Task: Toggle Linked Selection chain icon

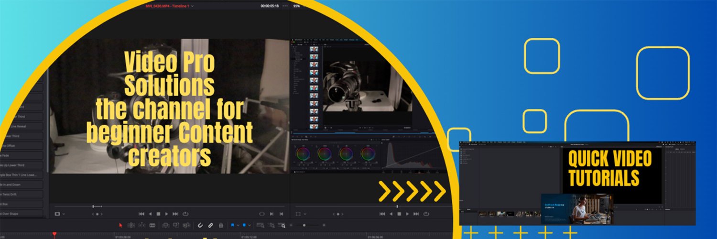Action: pyautogui.click(x=210, y=225)
